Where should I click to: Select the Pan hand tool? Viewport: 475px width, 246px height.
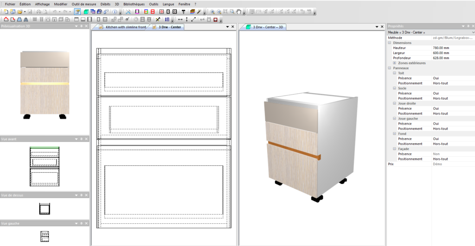click(239, 12)
